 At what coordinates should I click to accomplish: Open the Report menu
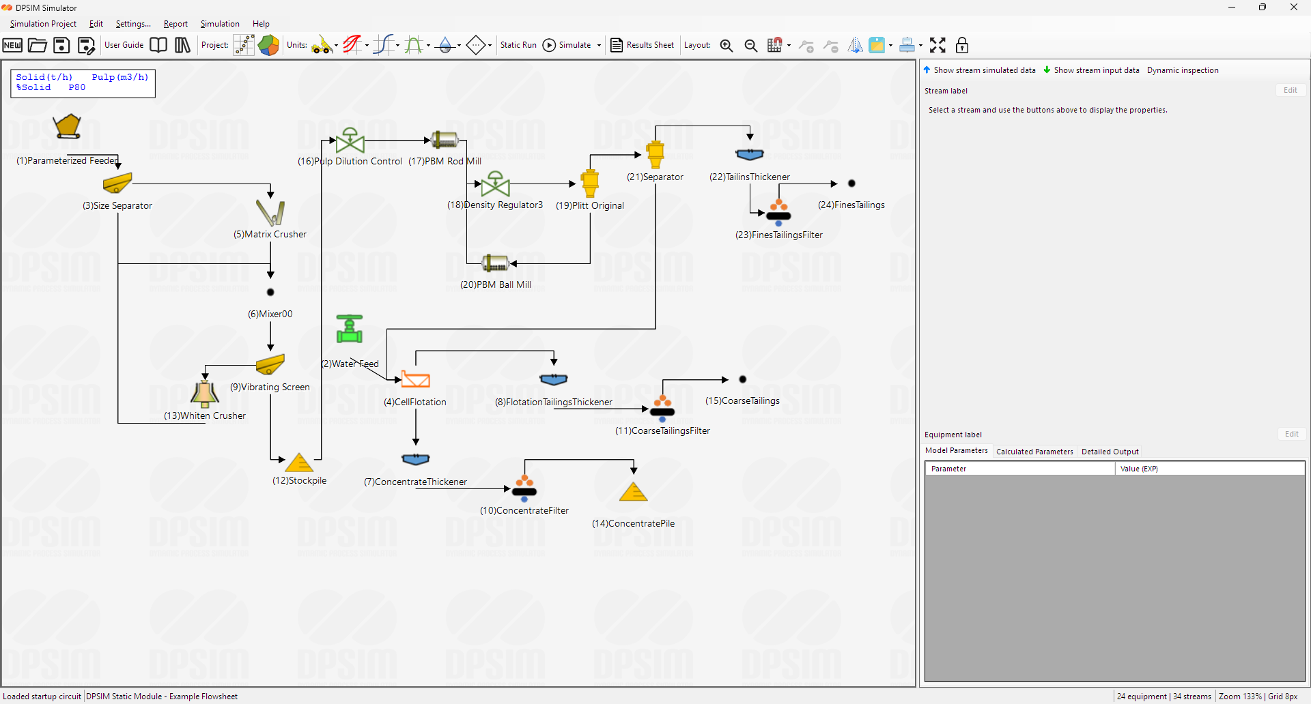[175, 24]
